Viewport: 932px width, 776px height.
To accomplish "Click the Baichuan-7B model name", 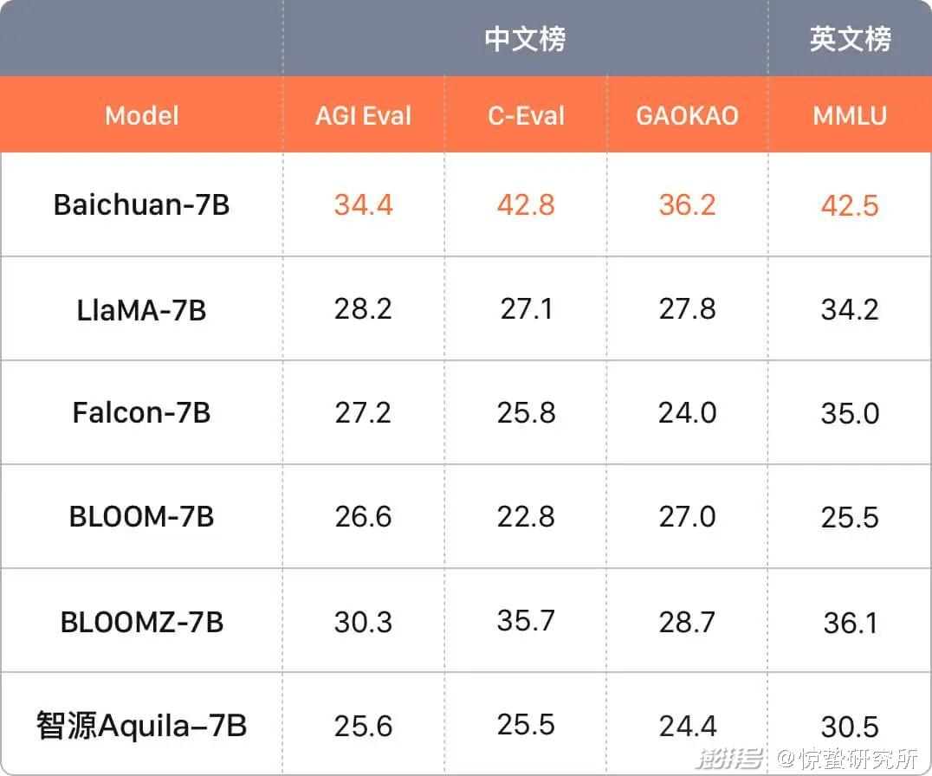I will point(142,204).
